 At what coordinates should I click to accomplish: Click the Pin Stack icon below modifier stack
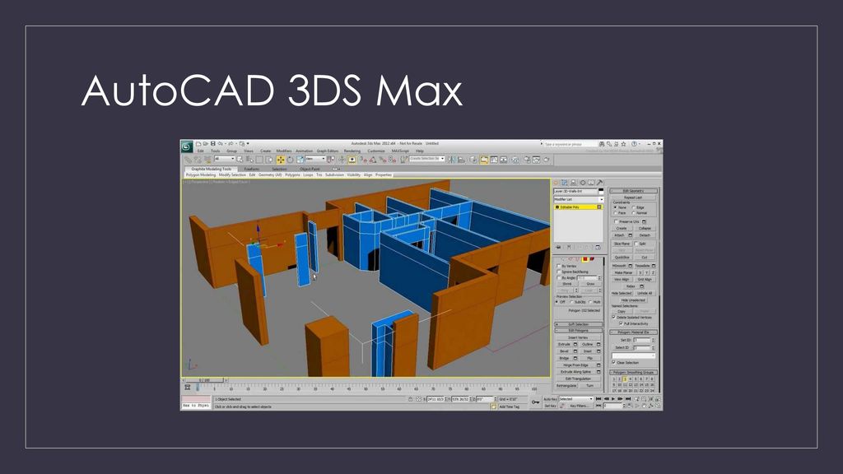(x=558, y=247)
